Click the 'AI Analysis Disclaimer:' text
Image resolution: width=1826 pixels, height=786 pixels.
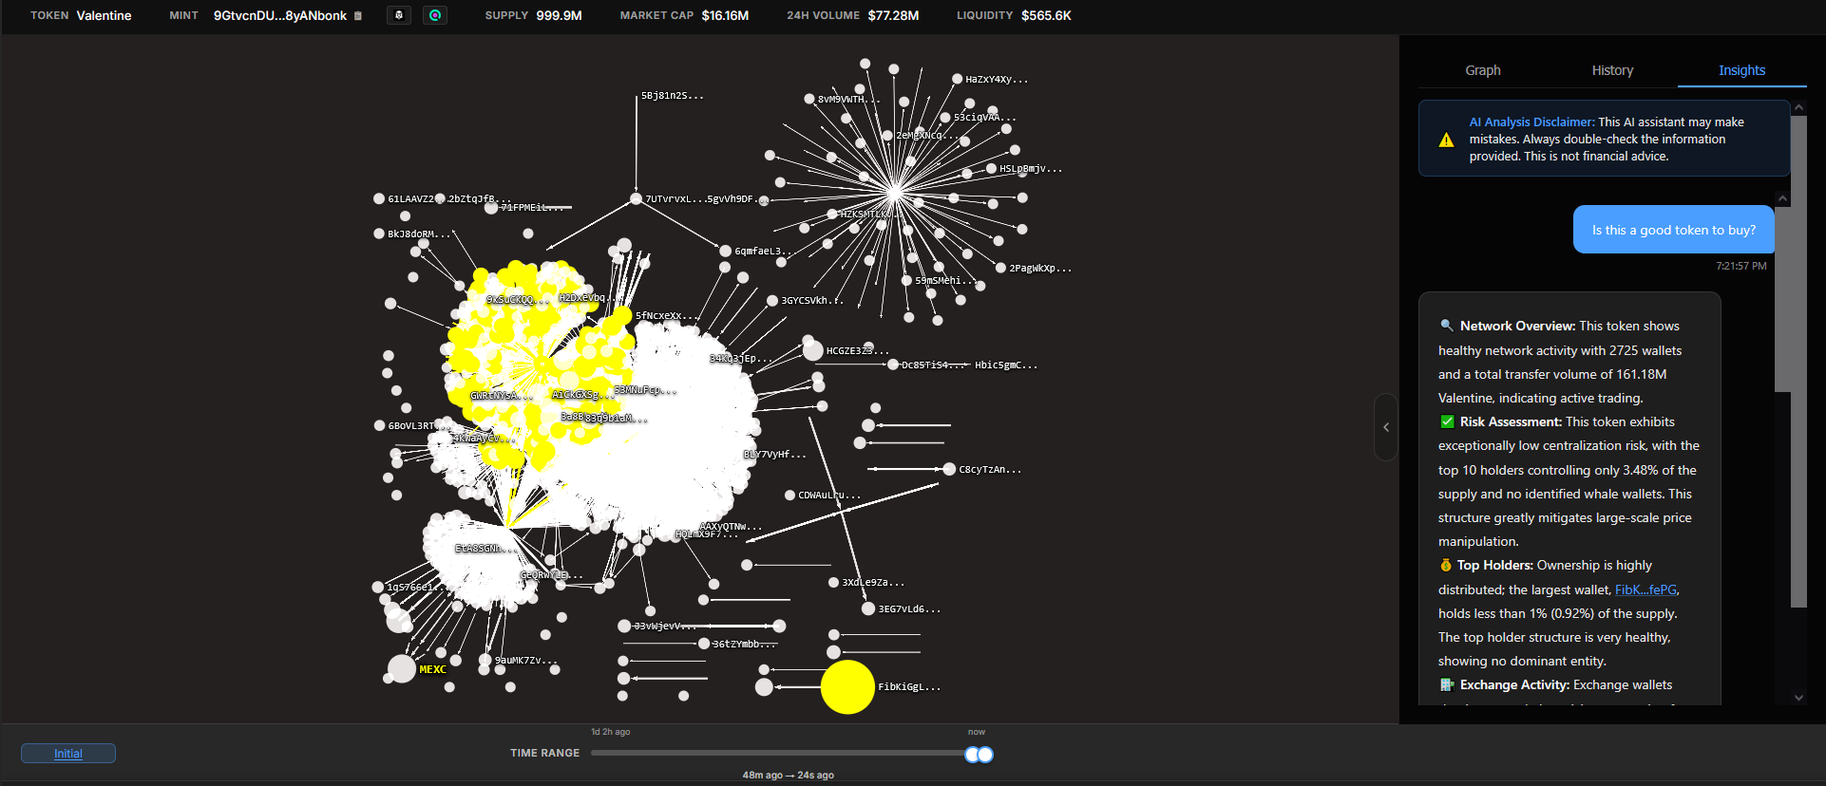[1531, 122]
